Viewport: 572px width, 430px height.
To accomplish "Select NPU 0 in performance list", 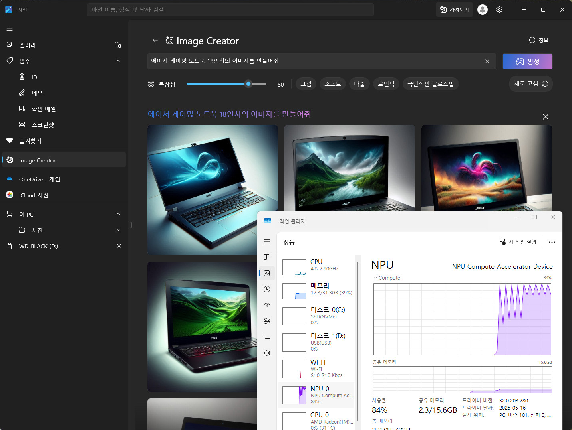I will [x=316, y=395].
